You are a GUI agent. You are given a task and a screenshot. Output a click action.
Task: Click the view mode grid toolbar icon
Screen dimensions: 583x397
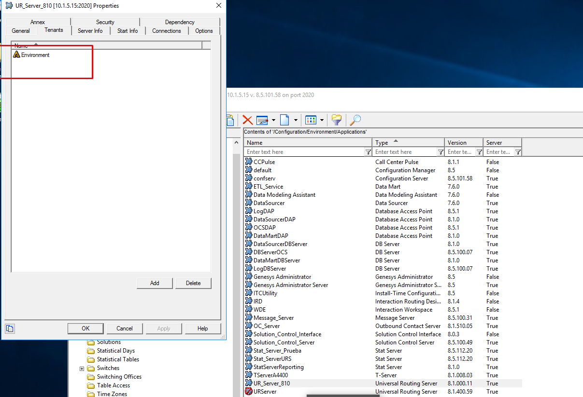point(311,120)
